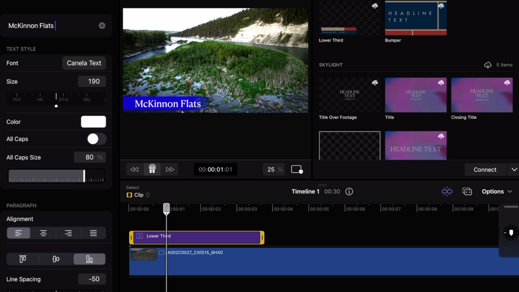Click the viewer zoom percentage field
Screen dimensions: 519x292
click(x=274, y=169)
